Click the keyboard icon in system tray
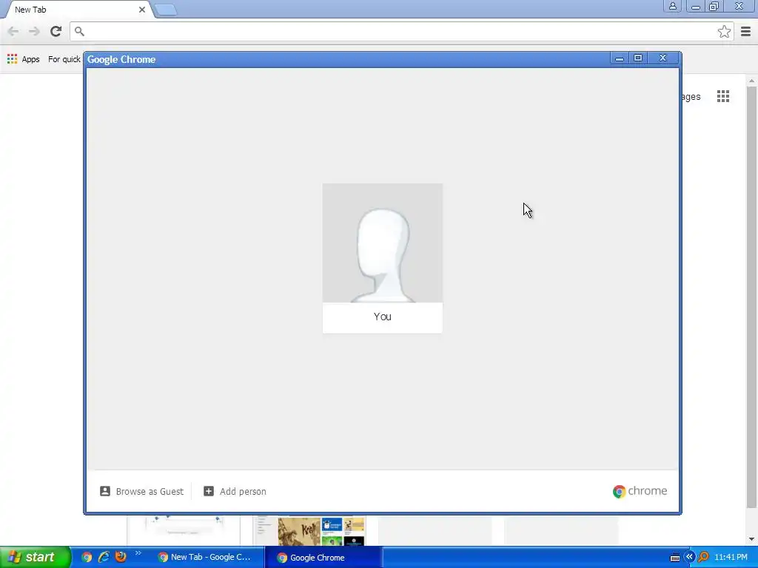758x568 pixels. pos(675,558)
